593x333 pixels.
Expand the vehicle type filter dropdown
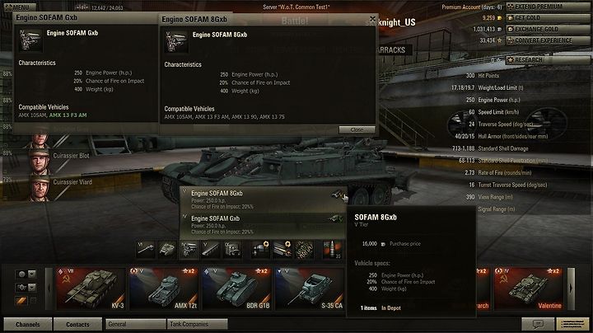26,287
